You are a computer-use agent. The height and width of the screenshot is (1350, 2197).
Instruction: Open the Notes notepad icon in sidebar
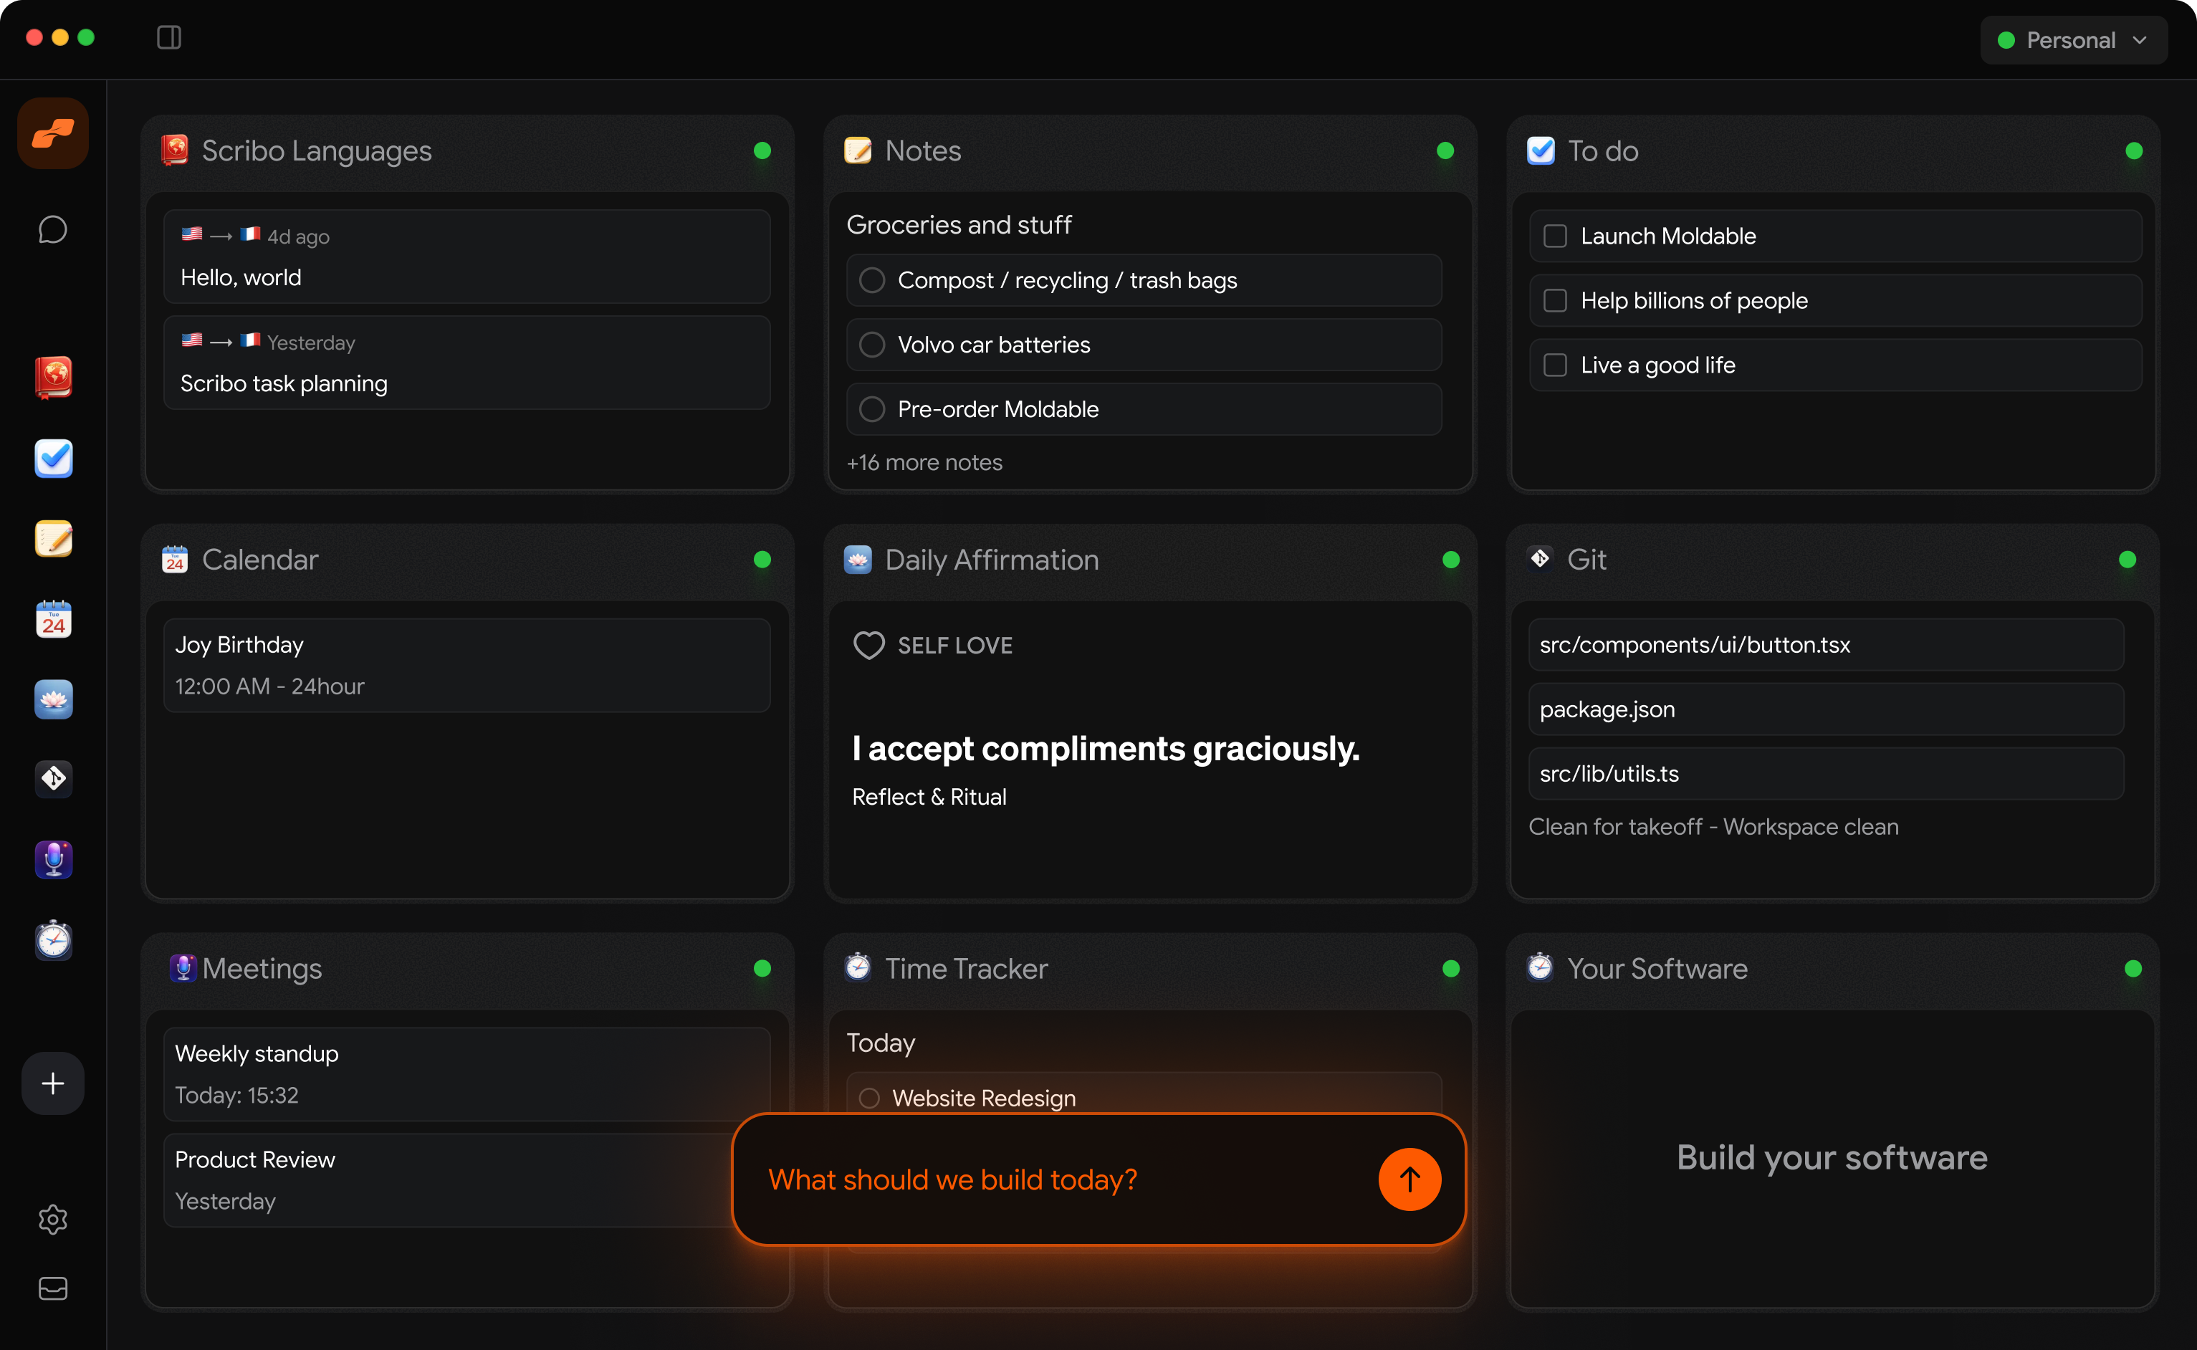53,538
